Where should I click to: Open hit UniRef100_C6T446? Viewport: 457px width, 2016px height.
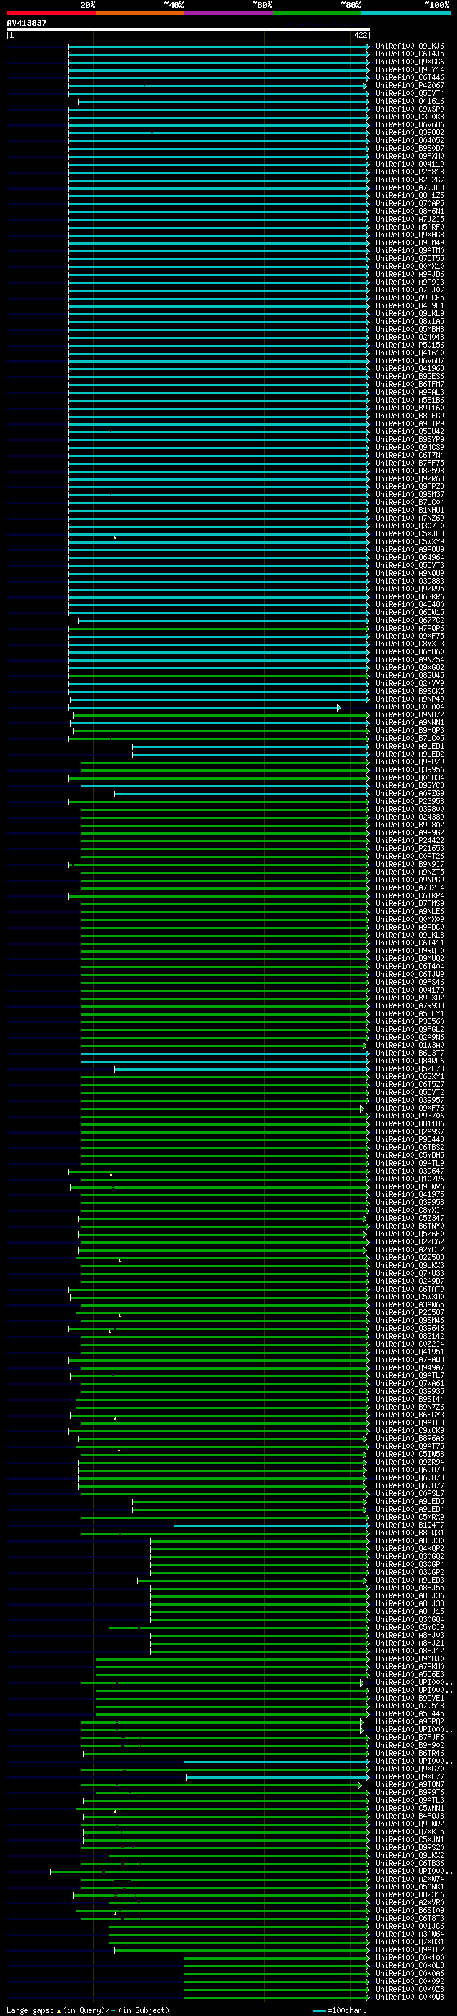tap(409, 77)
